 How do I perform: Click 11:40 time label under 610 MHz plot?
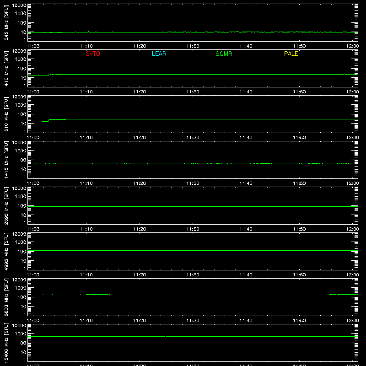pos(246,138)
